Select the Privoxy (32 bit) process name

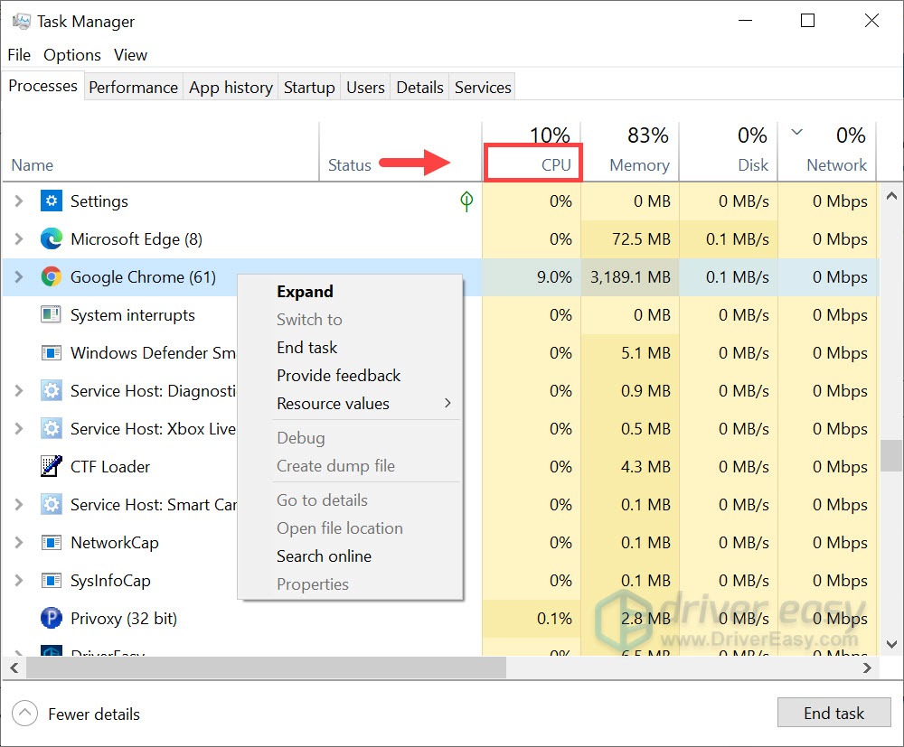tap(123, 619)
